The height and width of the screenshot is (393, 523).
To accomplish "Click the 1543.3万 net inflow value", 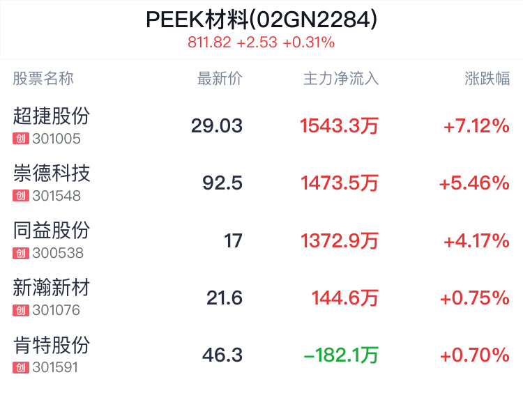I will click(x=339, y=126).
